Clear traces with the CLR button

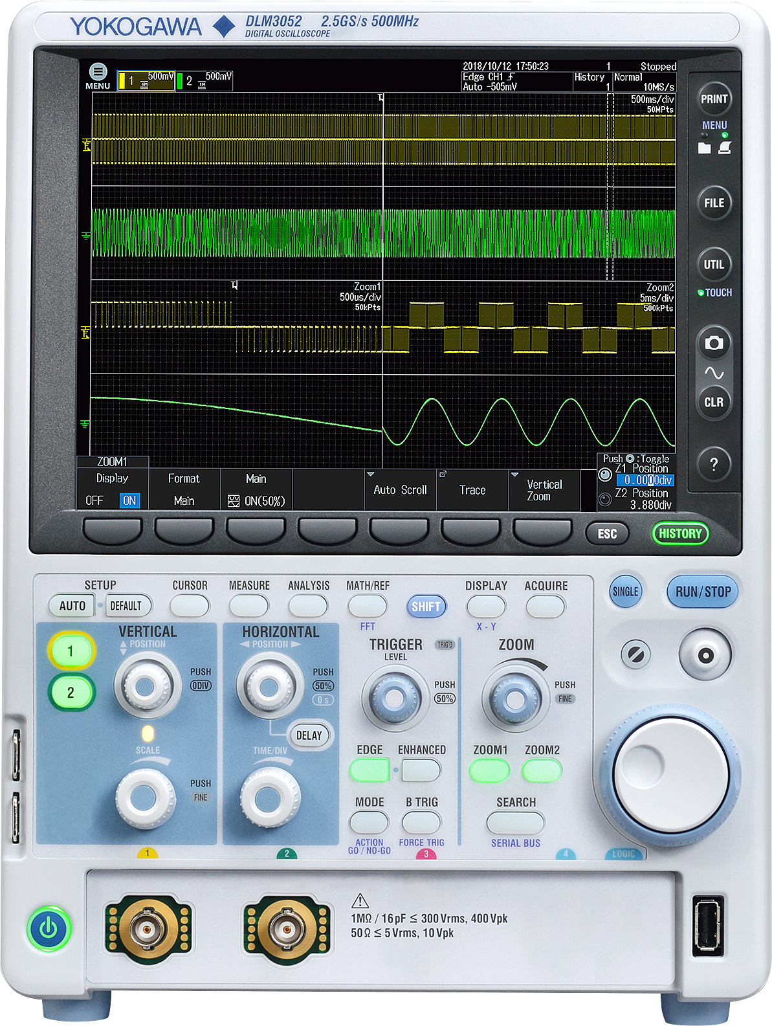pos(714,402)
